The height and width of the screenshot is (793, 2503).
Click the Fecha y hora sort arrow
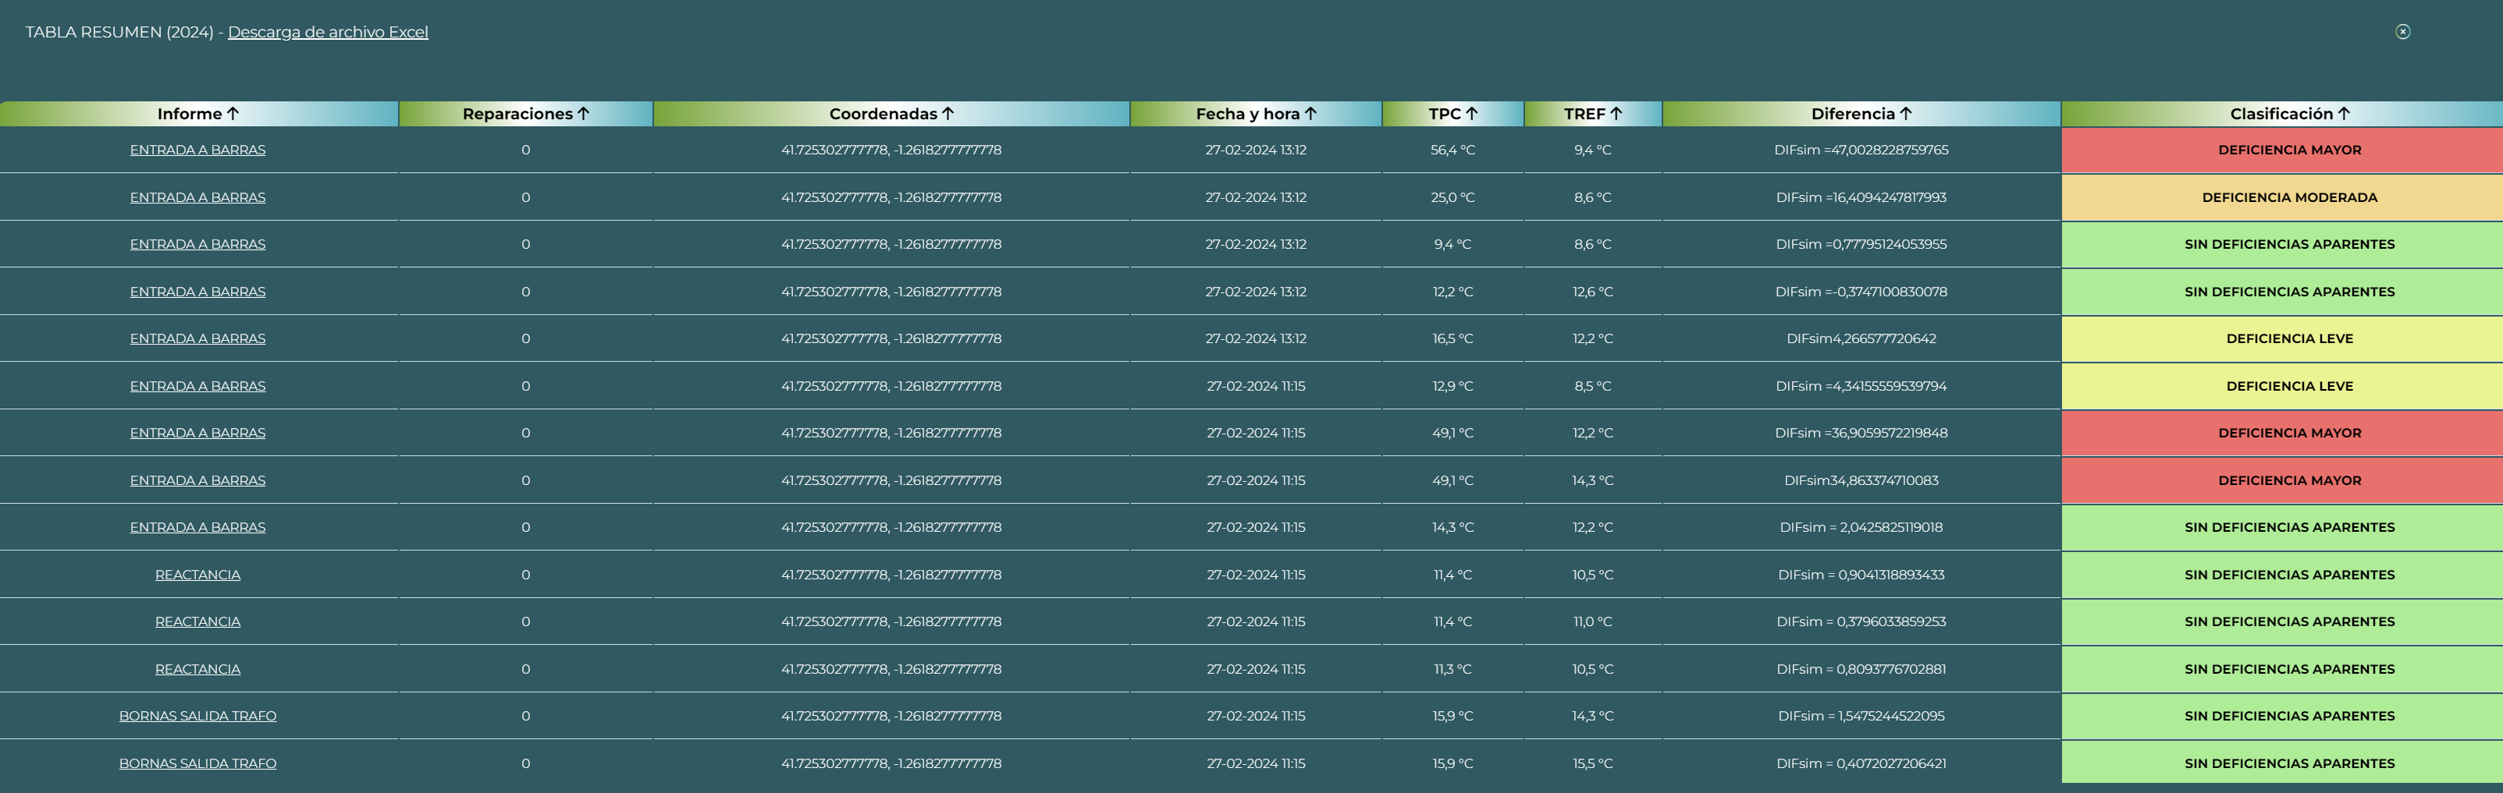[1310, 114]
